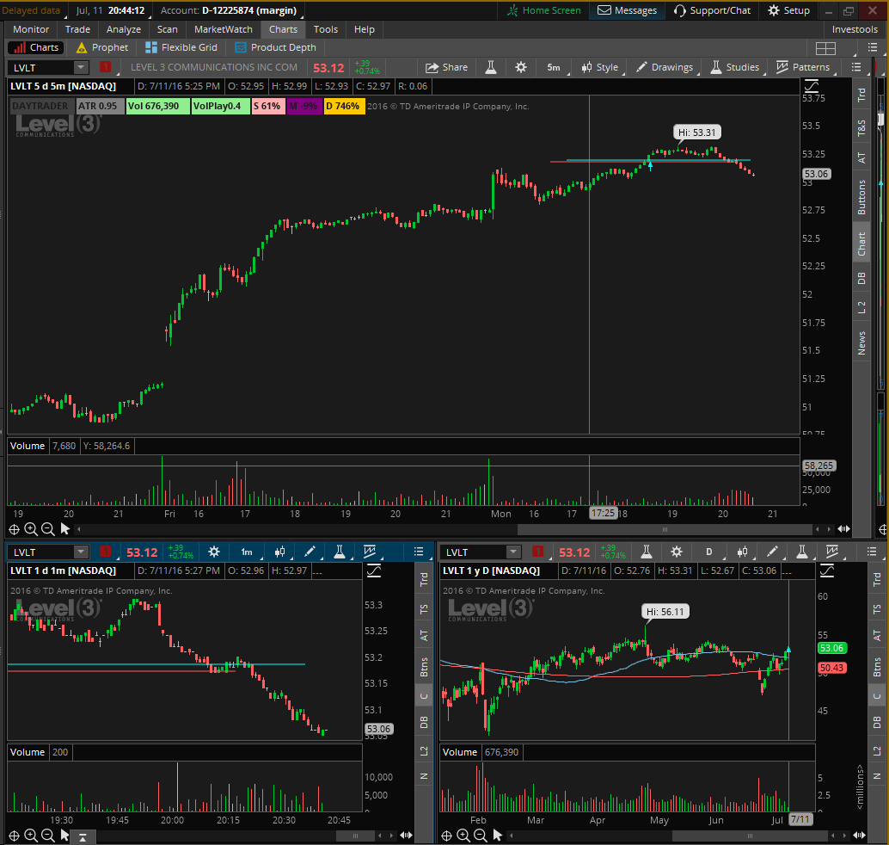This screenshot has width=889, height=845.
Task: Click crosshair pan icon under main chart
Action: [14, 529]
